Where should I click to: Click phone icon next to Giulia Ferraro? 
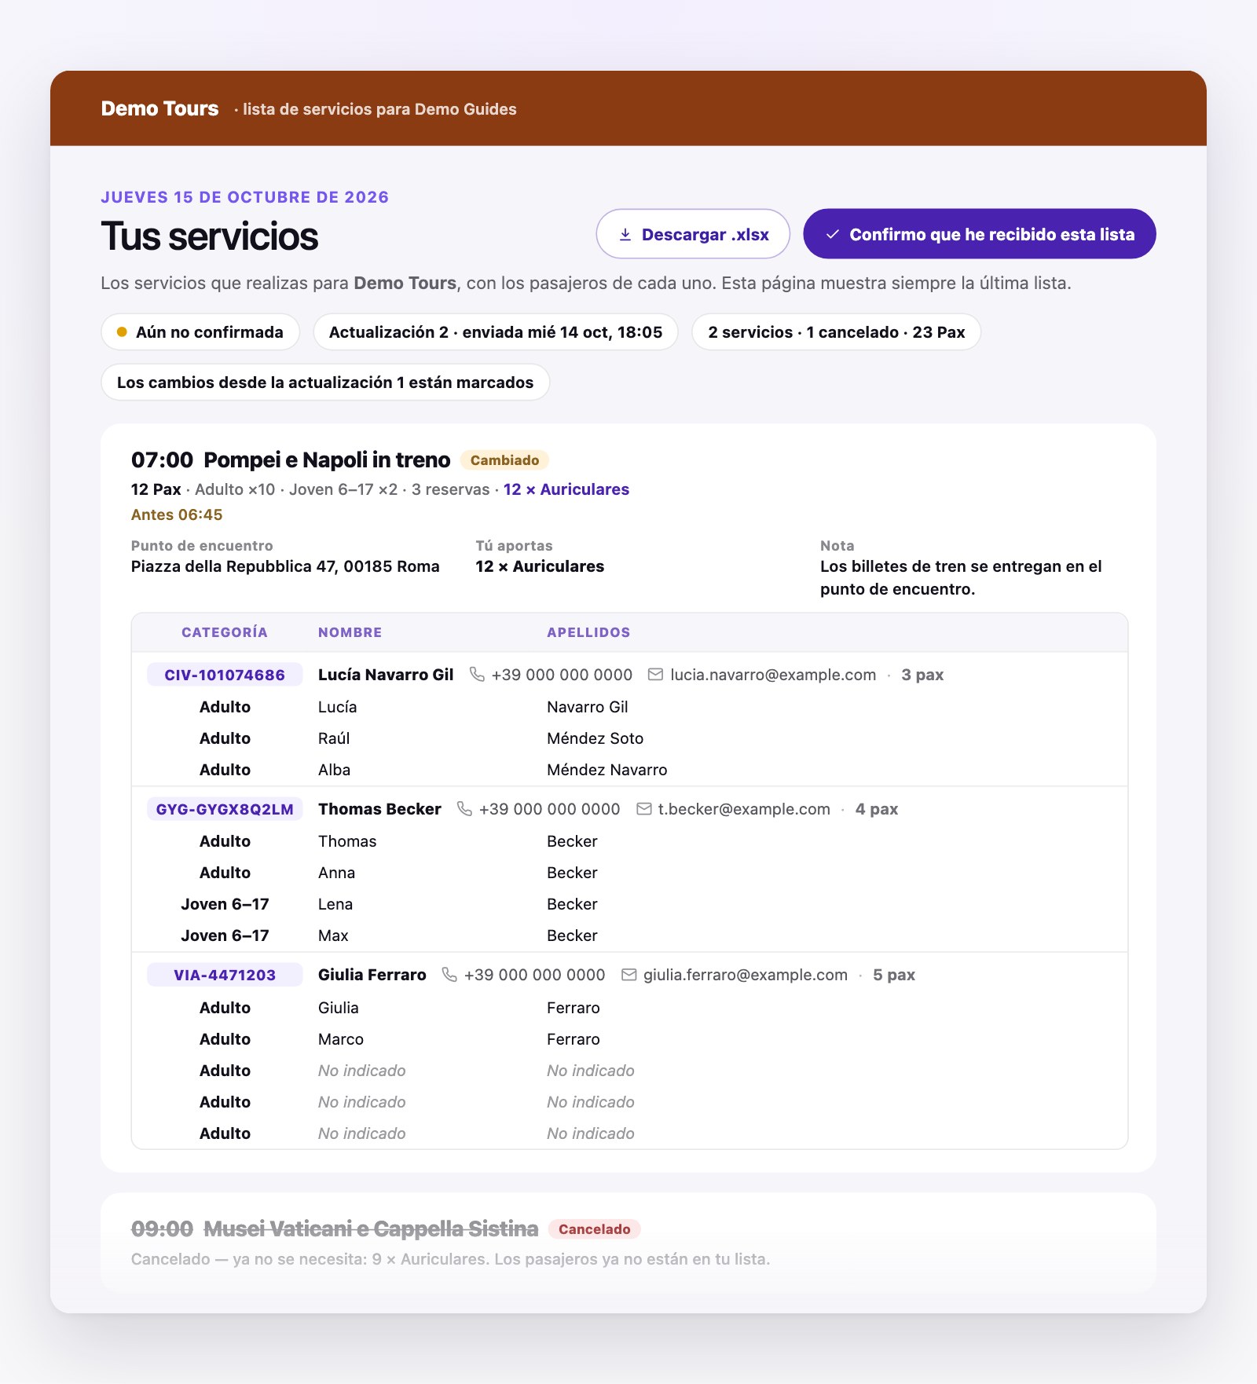pos(449,975)
